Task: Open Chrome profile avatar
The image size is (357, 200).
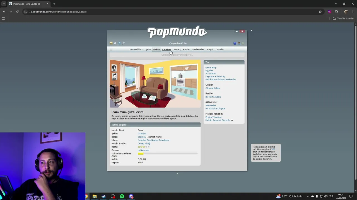Action: 346,12
